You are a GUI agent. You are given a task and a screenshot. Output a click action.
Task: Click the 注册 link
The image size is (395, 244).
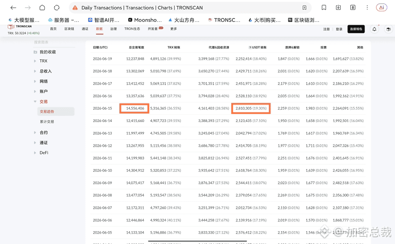pyautogui.click(x=326, y=29)
